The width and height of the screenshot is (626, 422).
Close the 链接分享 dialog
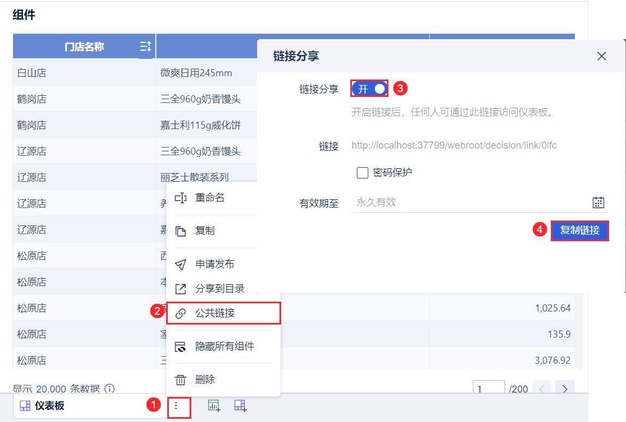coord(601,56)
